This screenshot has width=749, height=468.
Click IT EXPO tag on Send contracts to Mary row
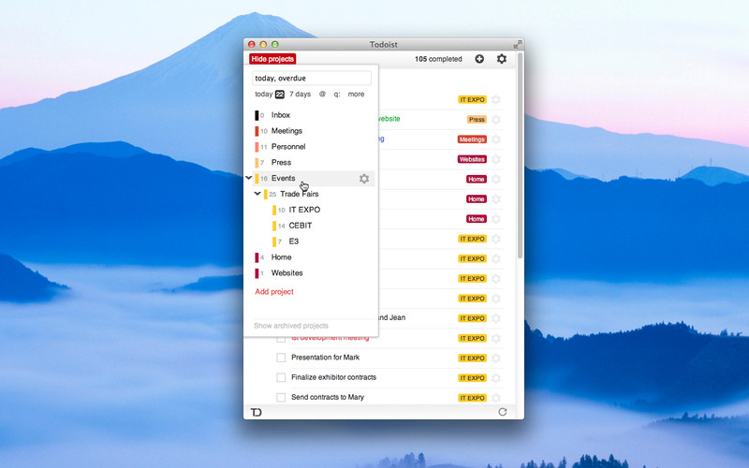pyautogui.click(x=473, y=397)
